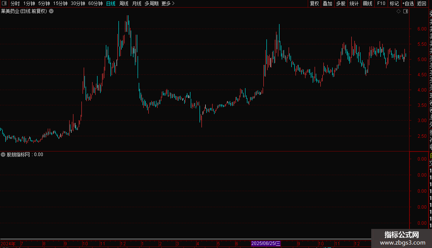Click the 6.00 price axis label
The height and width of the screenshot is (248, 432).
pyautogui.click(x=422, y=29)
